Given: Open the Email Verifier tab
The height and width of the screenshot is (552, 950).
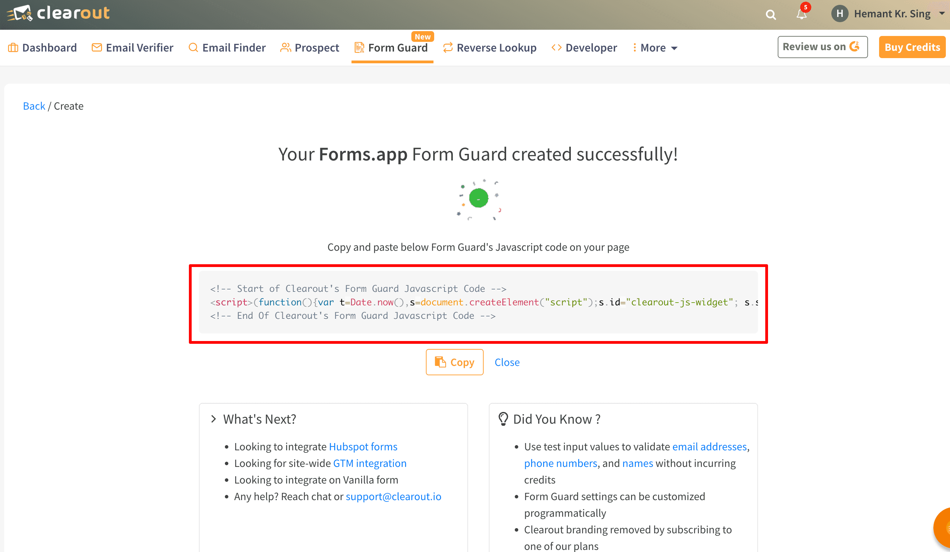Looking at the screenshot, I should [x=133, y=48].
